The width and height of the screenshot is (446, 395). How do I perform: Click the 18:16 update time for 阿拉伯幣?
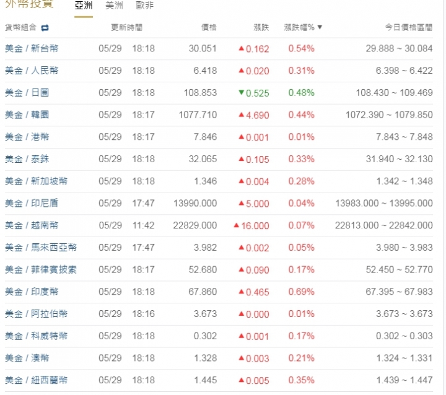(143, 314)
